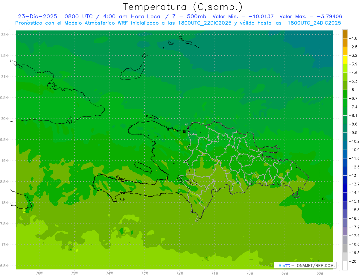Image resolution: width=359 pixels, height=277 pixels.
Task: Click orange swatch between -1.8 and -2.5
Action: (345, 42)
